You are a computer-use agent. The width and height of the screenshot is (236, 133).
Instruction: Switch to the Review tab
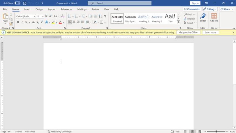click(x=95, y=9)
